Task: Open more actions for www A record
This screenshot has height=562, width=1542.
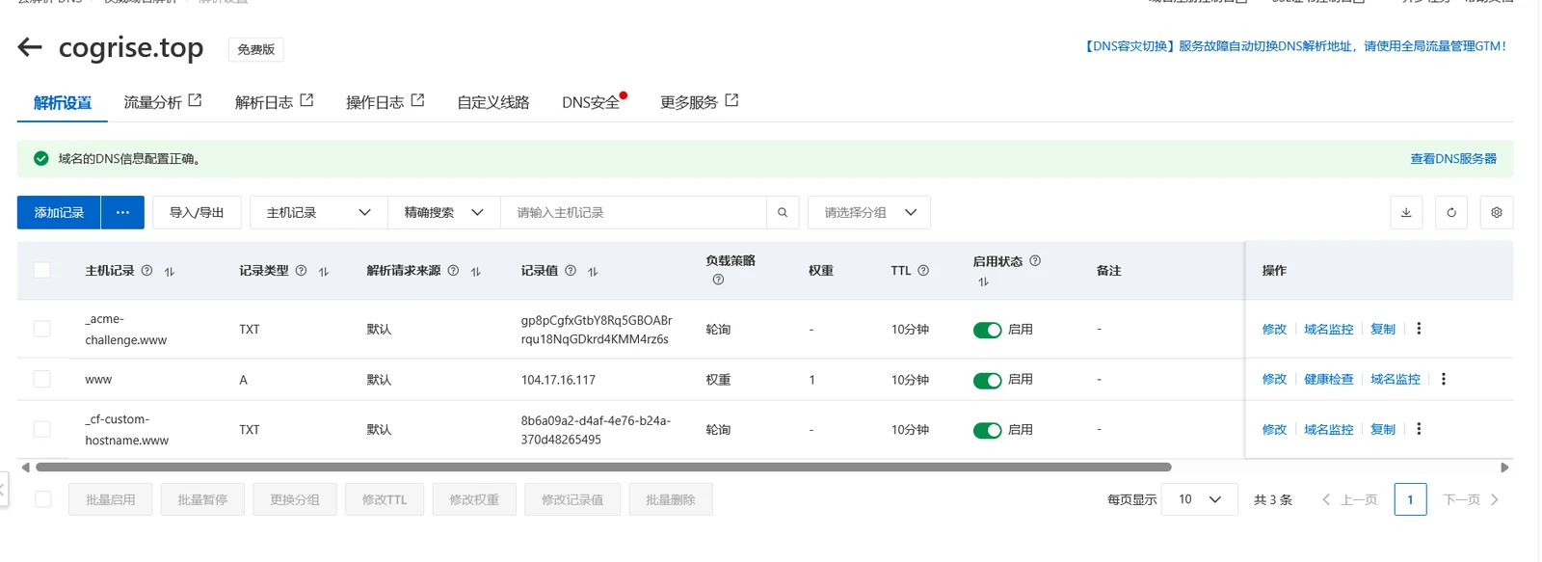Action: point(1444,379)
